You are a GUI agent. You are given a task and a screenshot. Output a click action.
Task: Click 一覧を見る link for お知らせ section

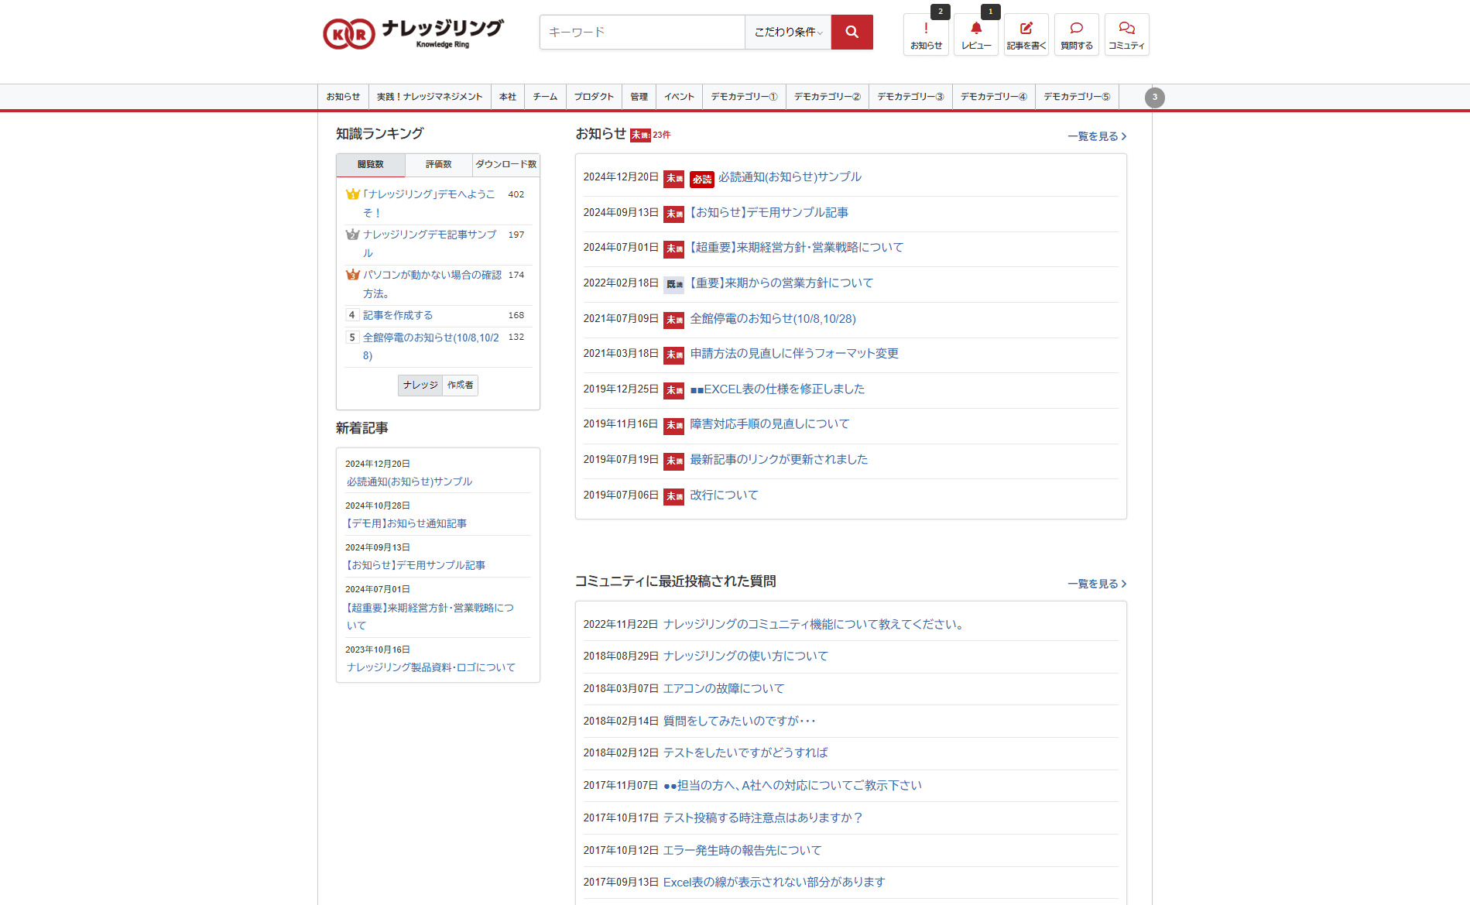pyautogui.click(x=1097, y=136)
